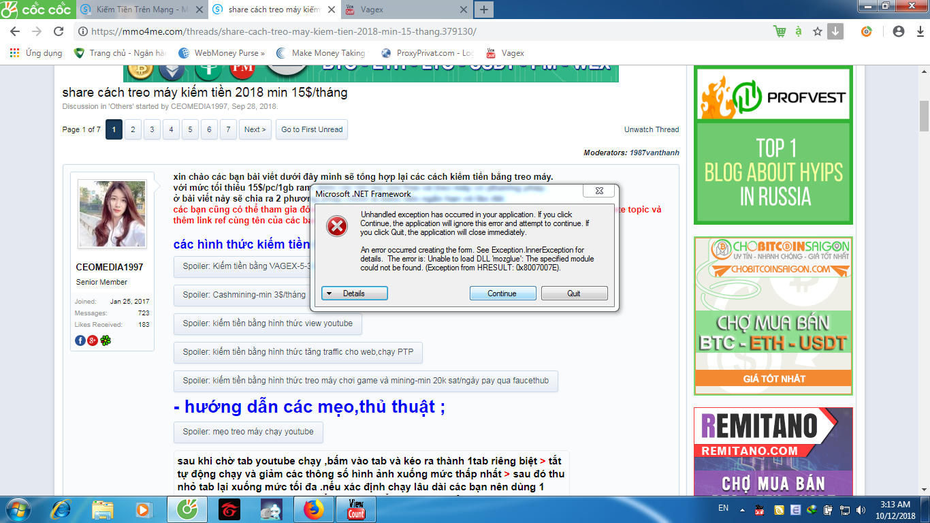Click the address bar URL field
Viewport: 930px width, 523px height.
[x=422, y=31]
